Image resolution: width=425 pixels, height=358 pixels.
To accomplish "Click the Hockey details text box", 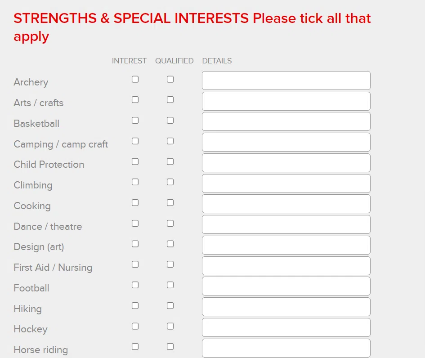I will click(x=286, y=327).
